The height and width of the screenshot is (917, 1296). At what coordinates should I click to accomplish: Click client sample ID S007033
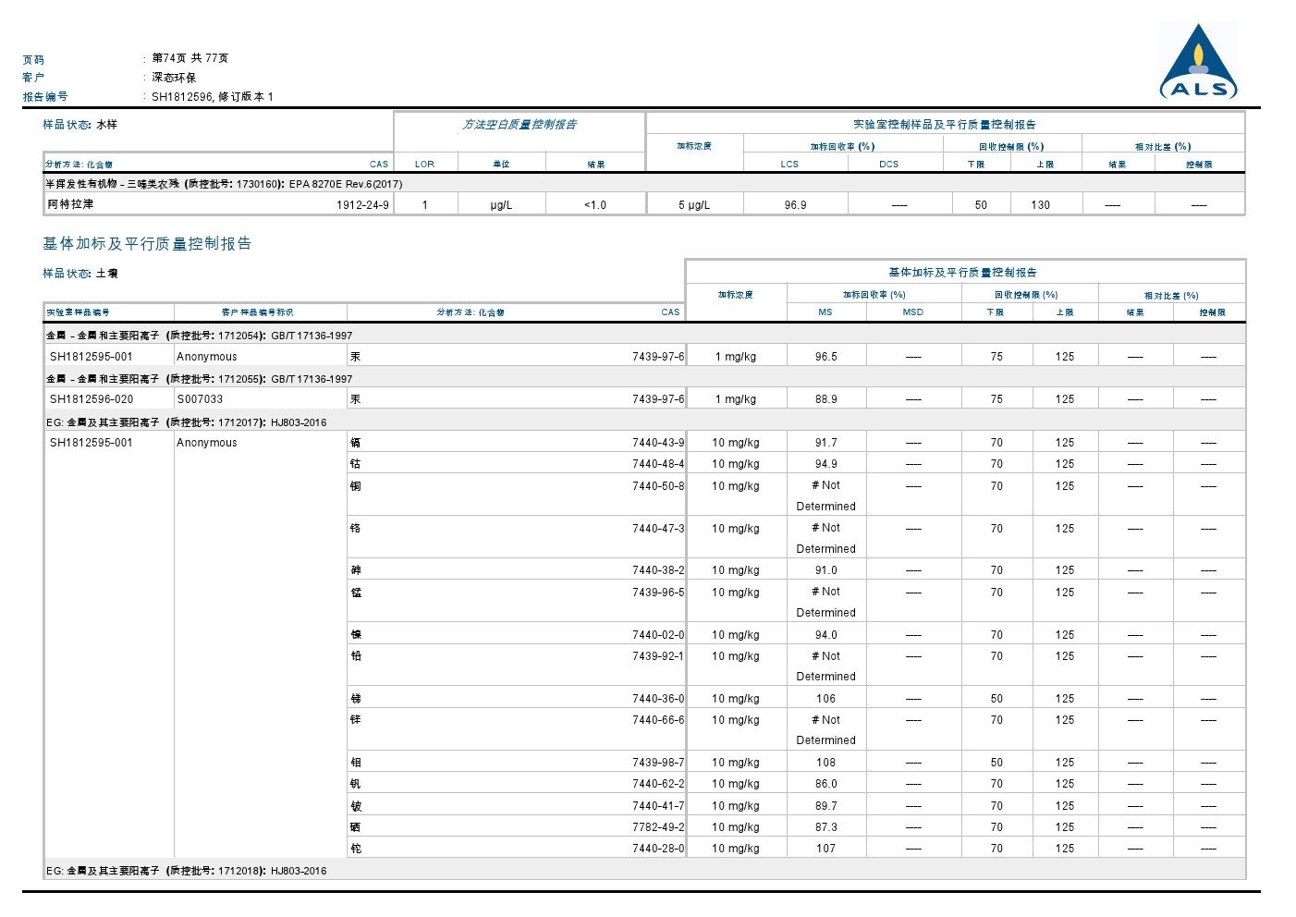point(200,399)
